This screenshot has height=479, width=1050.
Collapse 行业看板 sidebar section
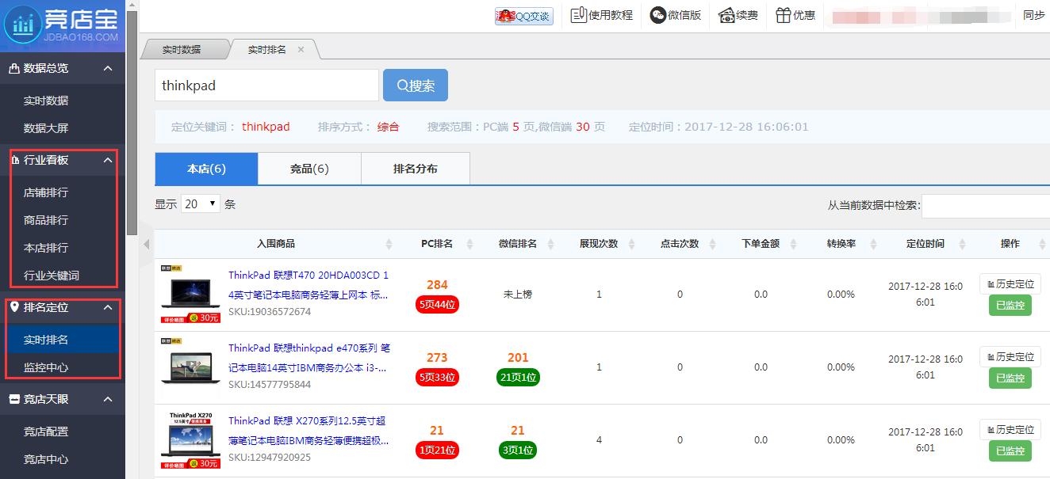pos(108,160)
